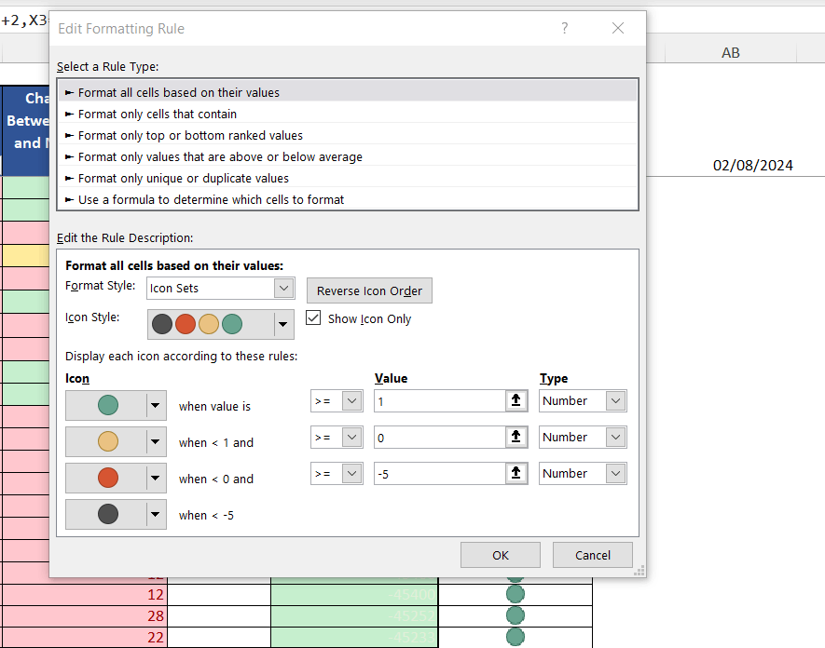
Task: Select 'Format only cells that contain'
Action: click(348, 114)
